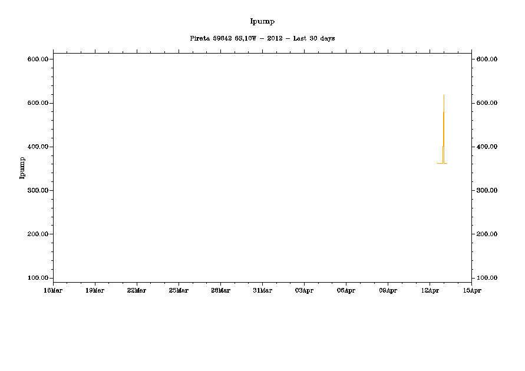Image resolution: width=525 pixels, height=371 pixels.
Task: Click the 500.00 label on right axis
Action: (x=487, y=103)
